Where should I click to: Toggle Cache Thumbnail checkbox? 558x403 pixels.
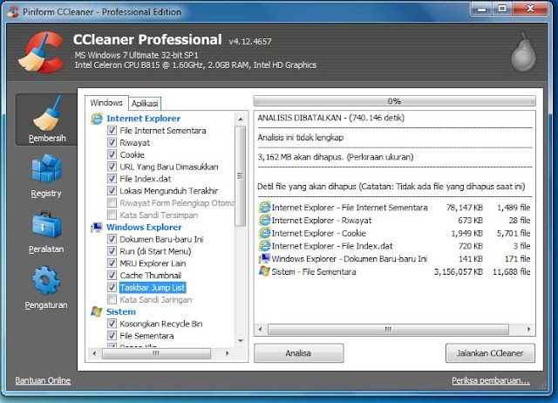click(112, 275)
